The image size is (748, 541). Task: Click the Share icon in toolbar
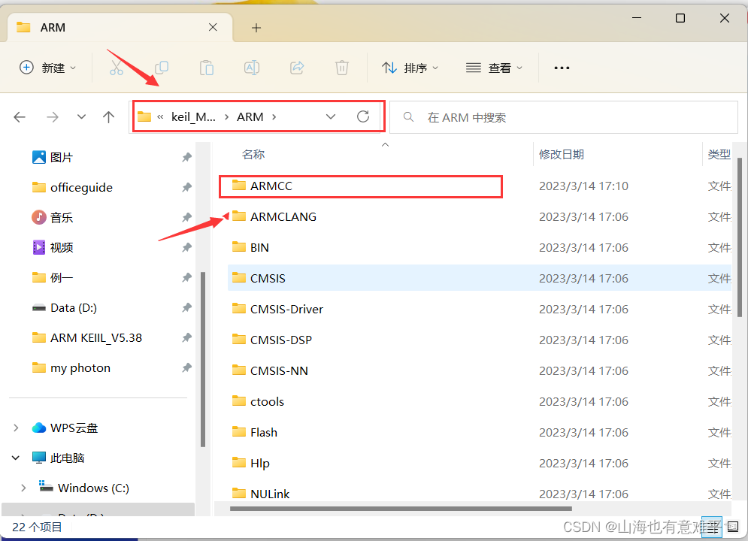point(297,68)
